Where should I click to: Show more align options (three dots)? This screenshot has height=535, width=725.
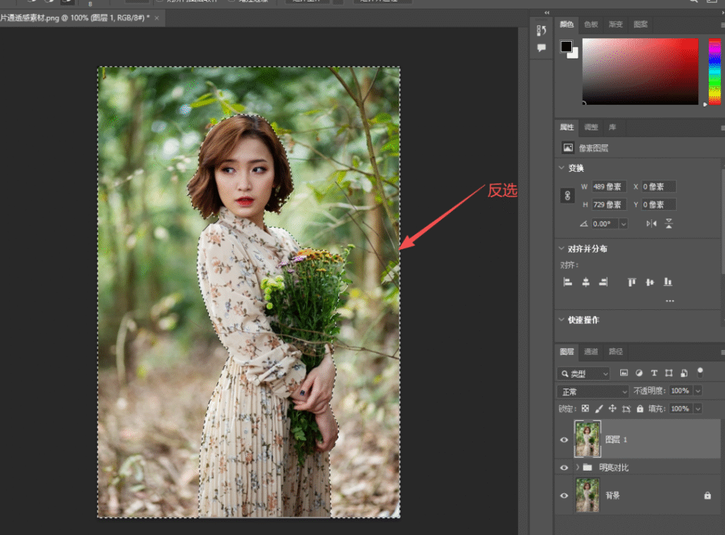(x=670, y=301)
